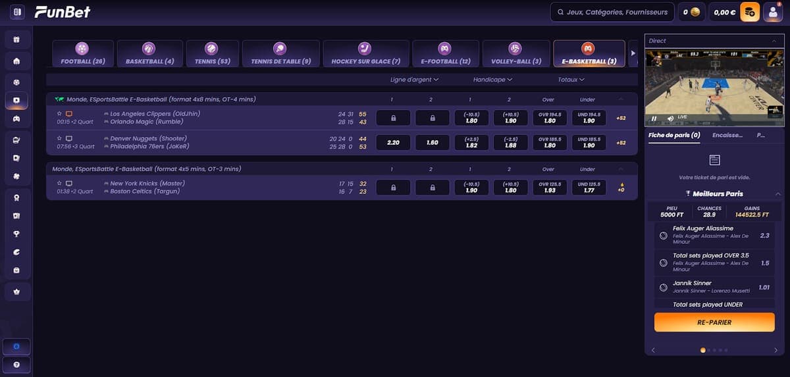Open the wallet deposit icon
The width and height of the screenshot is (790, 377).
750,12
